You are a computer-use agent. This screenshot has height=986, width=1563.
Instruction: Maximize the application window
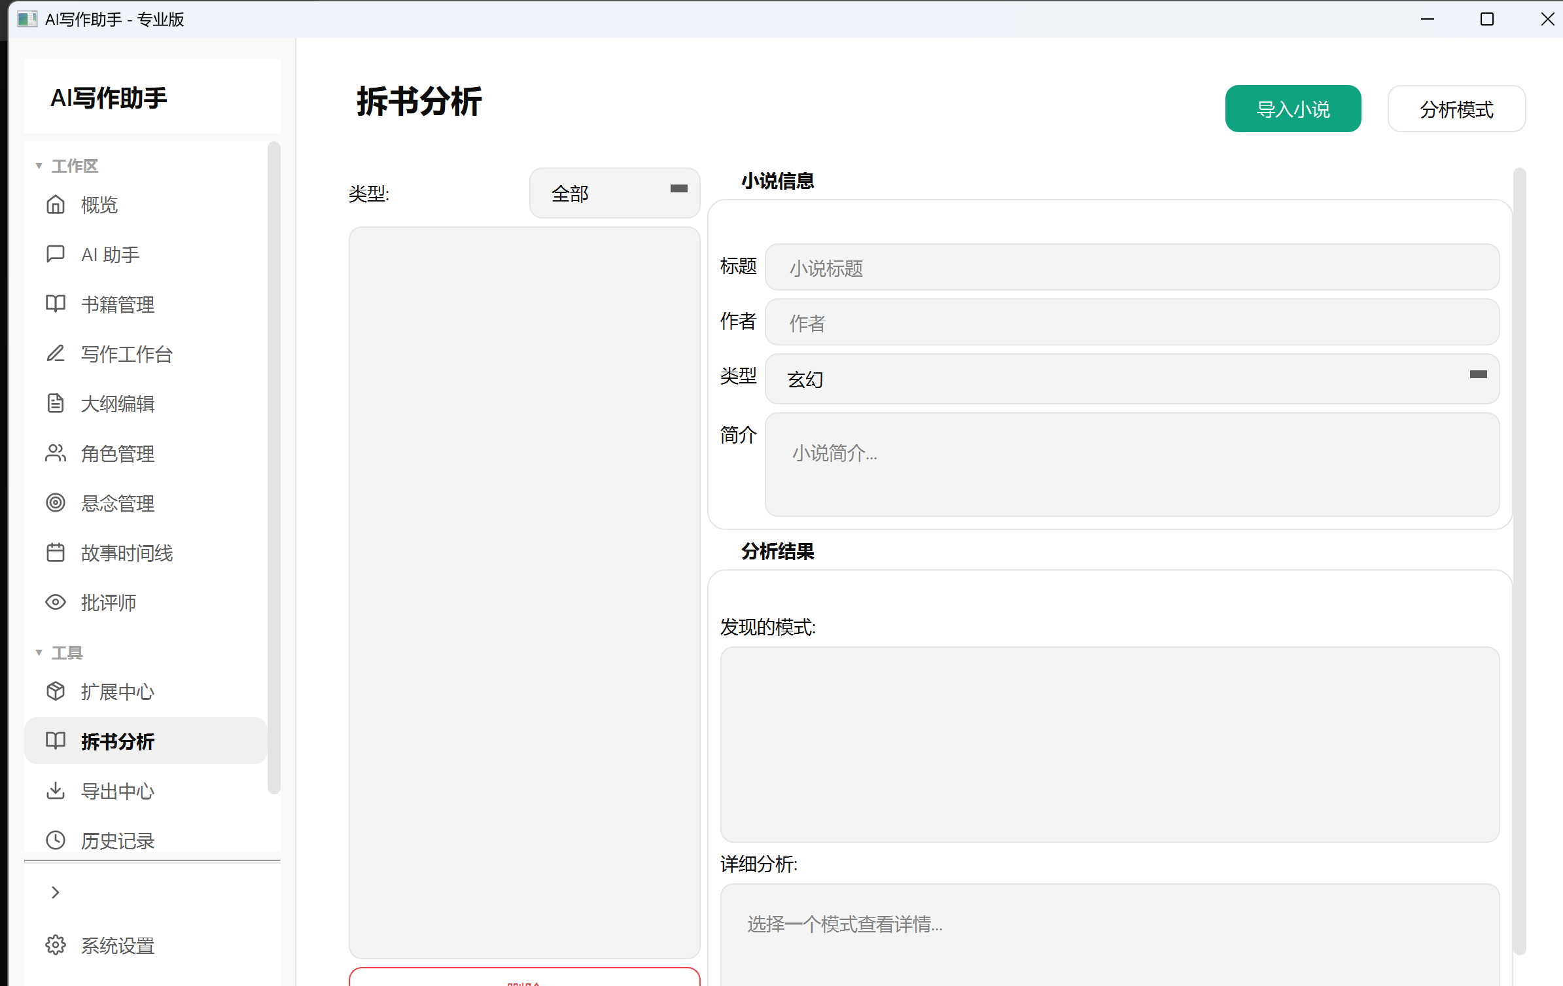point(1486,19)
